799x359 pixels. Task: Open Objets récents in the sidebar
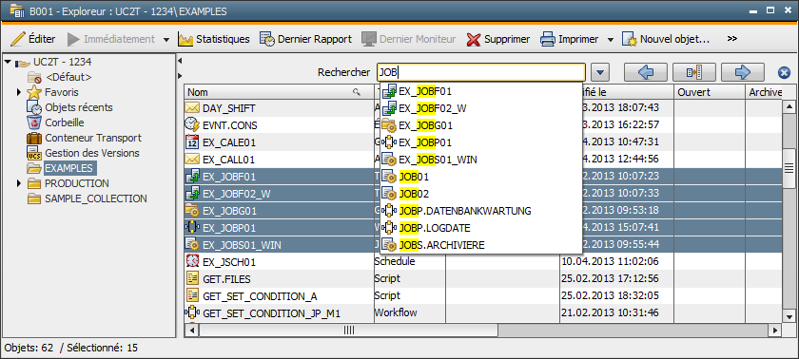point(69,108)
